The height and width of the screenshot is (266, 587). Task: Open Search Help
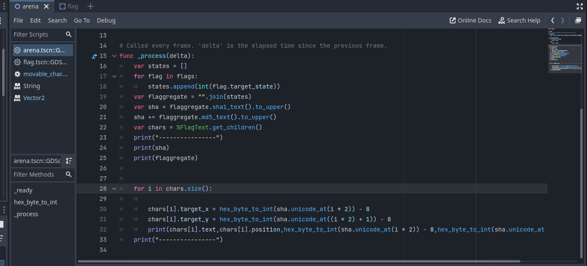tap(519, 20)
